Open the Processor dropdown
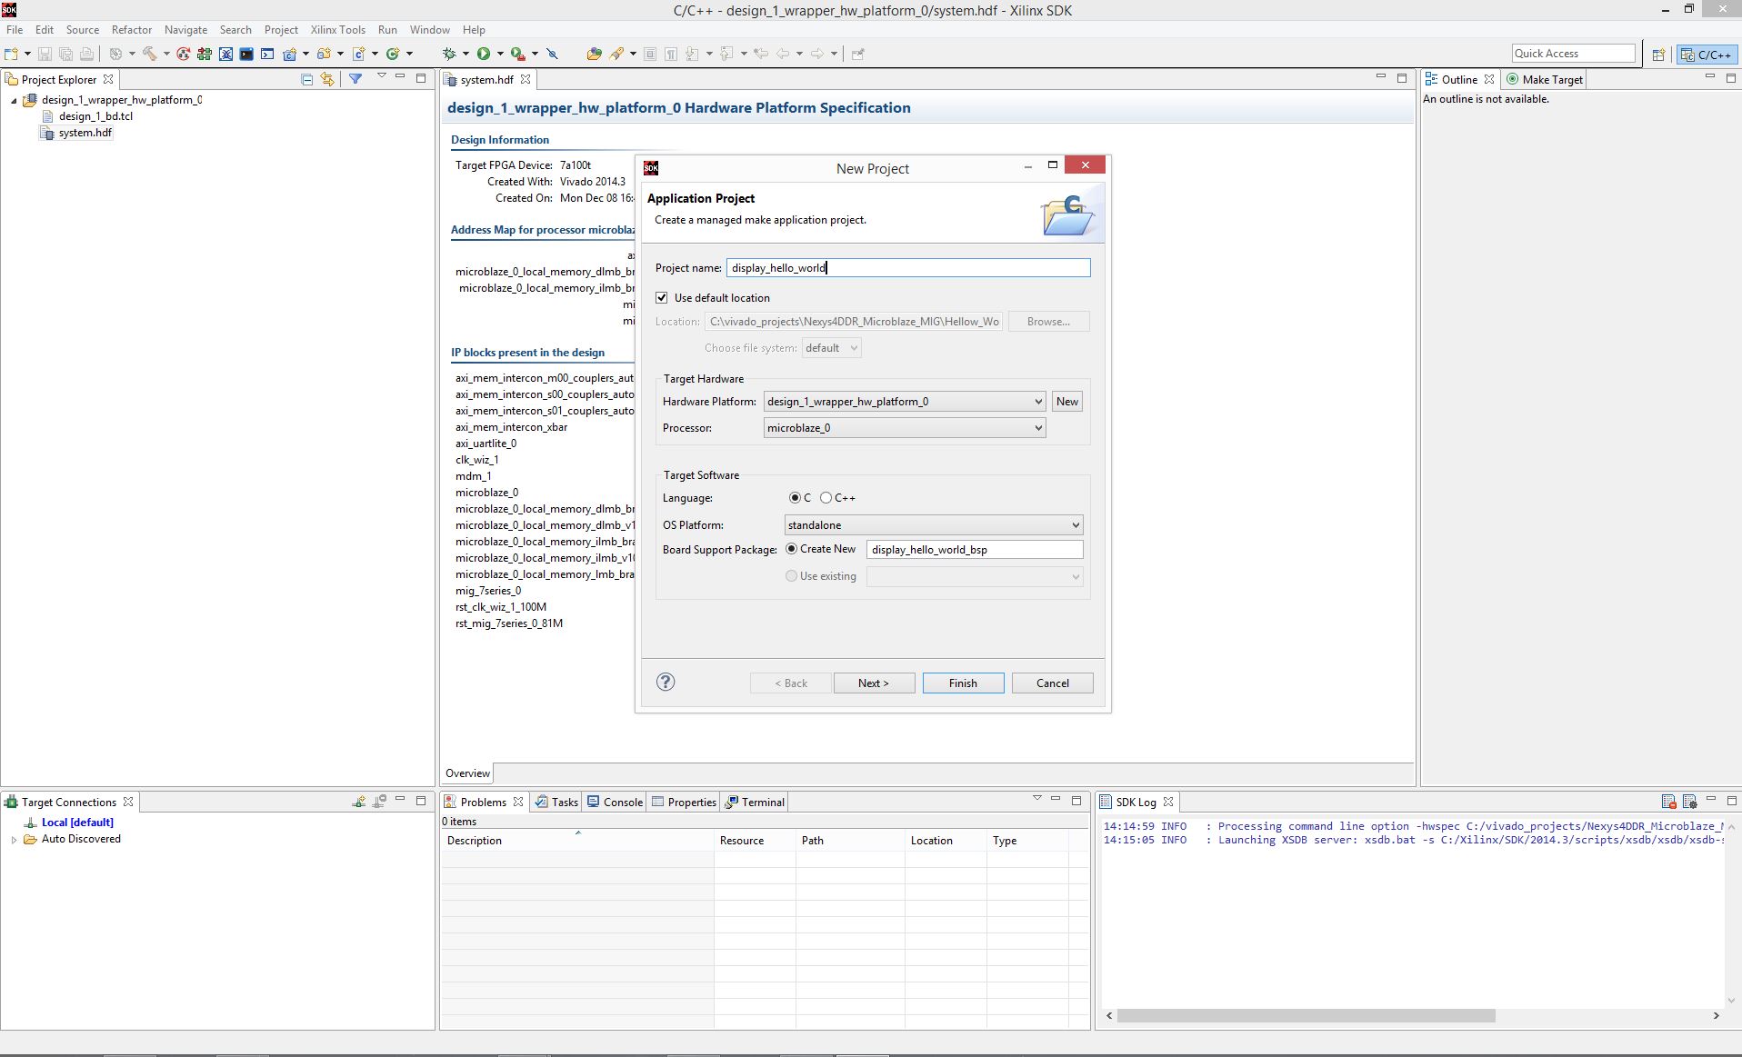 [x=904, y=427]
